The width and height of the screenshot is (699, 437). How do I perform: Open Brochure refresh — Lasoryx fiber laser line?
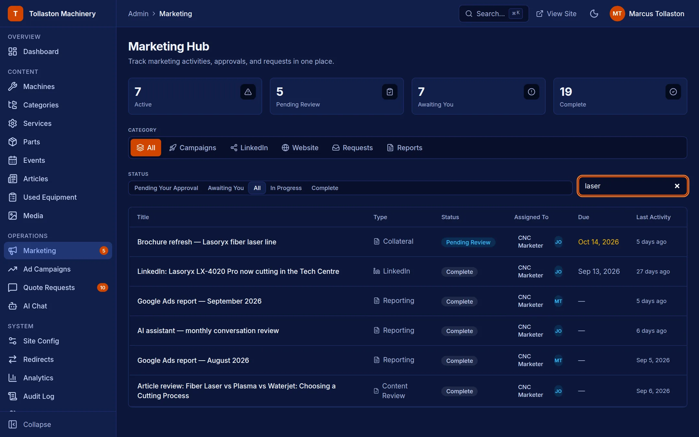(207, 242)
